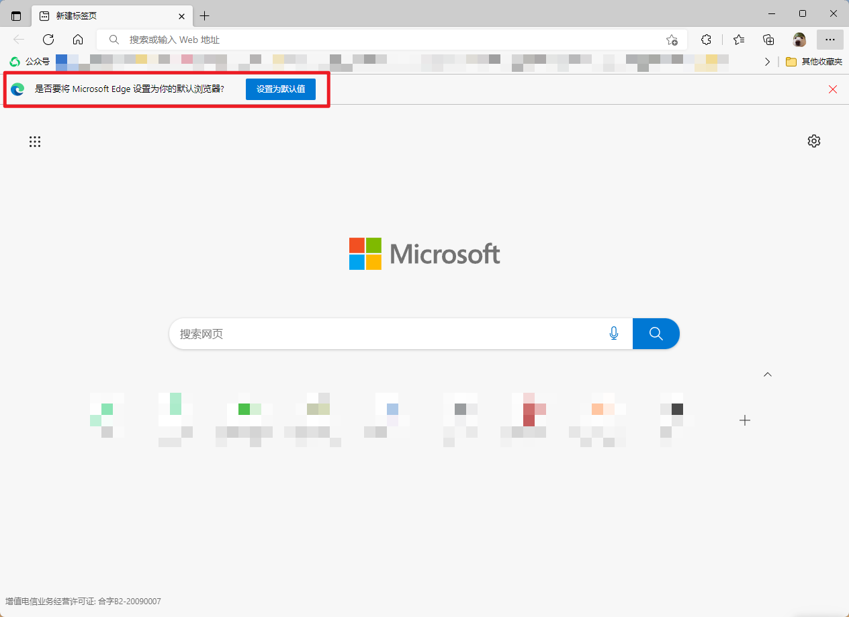Collapse the quick links with chevron

768,375
